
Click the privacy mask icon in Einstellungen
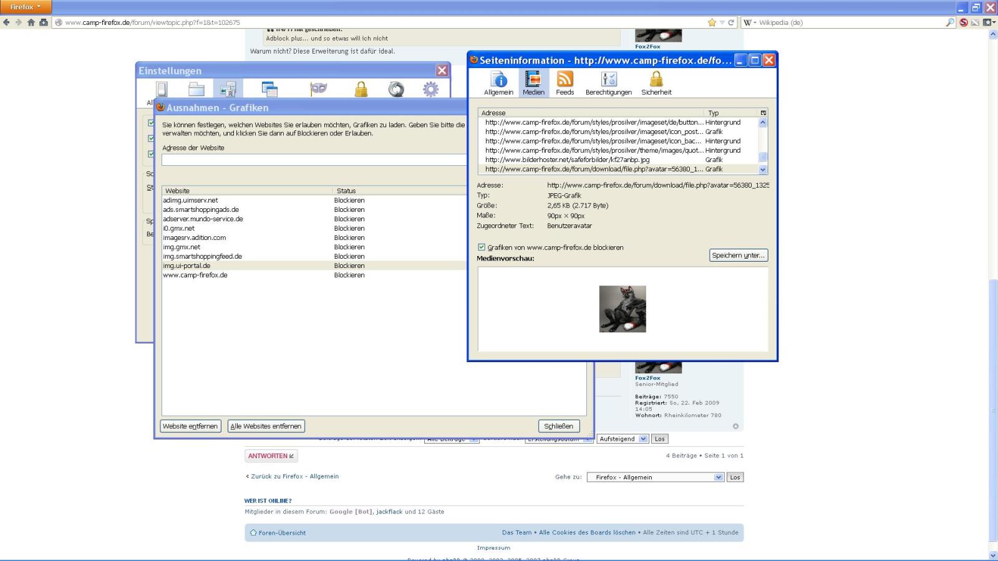(x=319, y=89)
